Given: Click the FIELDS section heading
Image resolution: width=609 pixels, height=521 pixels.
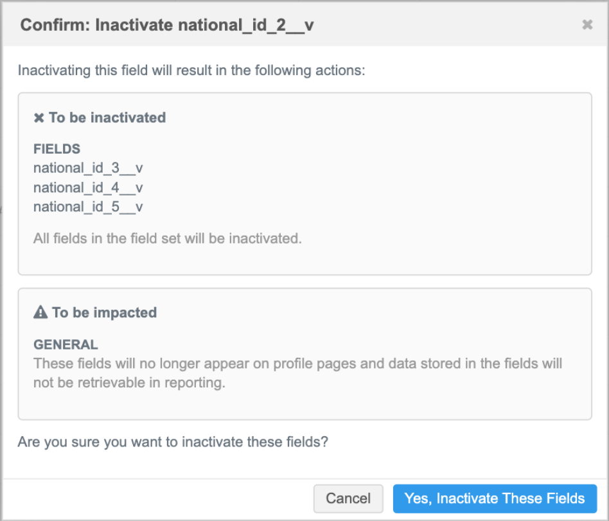Looking at the screenshot, I should tap(57, 149).
